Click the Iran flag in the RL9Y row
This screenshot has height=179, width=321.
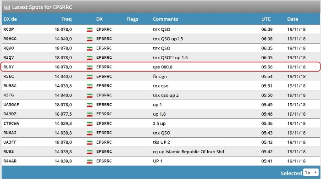[x=89, y=67]
